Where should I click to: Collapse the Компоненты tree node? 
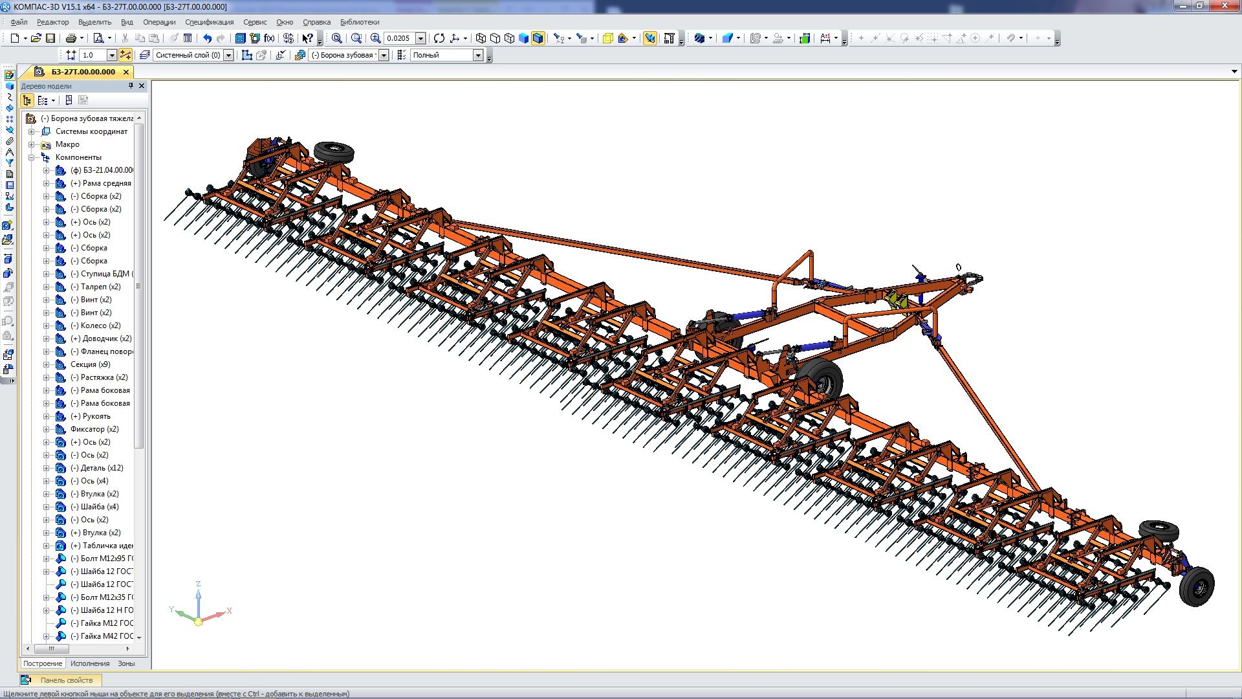31,157
